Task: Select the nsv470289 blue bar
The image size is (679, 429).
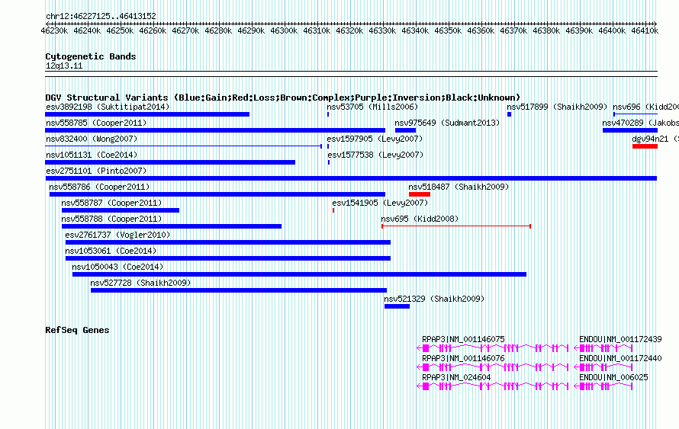Action: pos(630,130)
